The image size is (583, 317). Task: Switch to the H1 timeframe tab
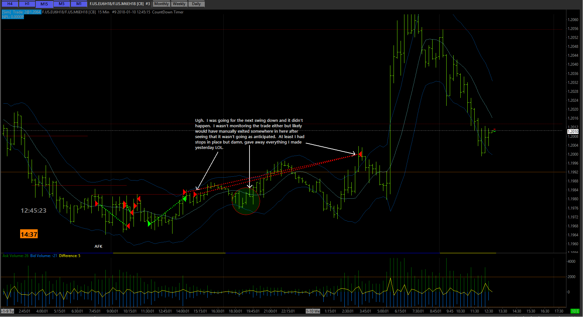[27, 4]
